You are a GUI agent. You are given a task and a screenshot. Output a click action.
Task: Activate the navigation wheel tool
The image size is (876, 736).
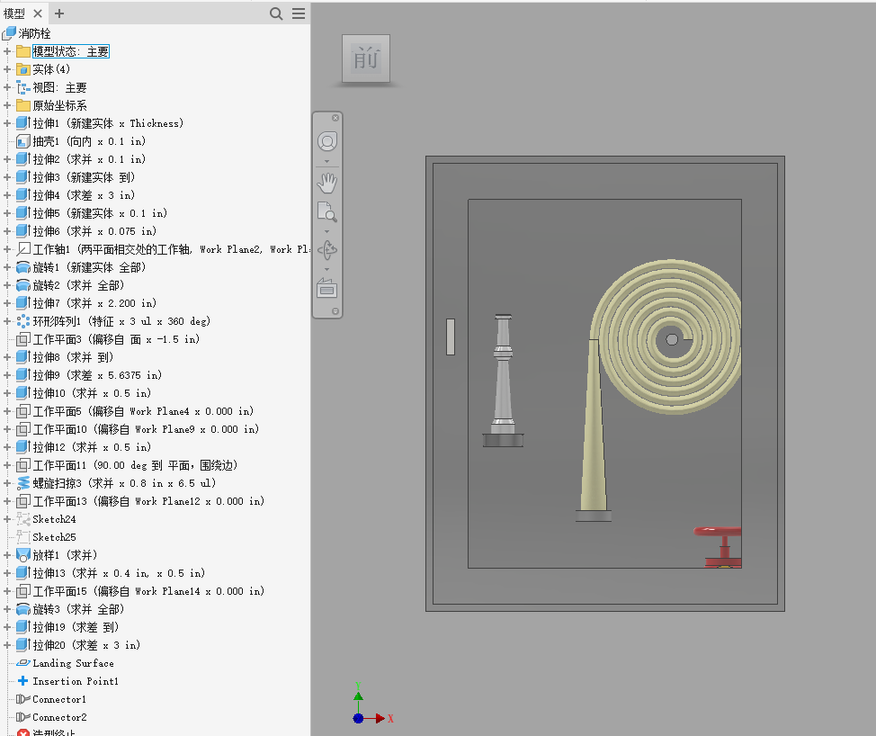(x=327, y=141)
